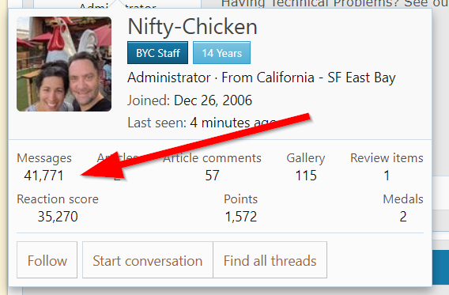Click the Nifty-Chicken username heading
Viewport: 449px width, 295px height.
click(192, 27)
